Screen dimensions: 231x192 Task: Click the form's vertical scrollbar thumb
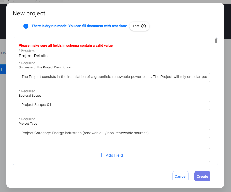point(216,41)
